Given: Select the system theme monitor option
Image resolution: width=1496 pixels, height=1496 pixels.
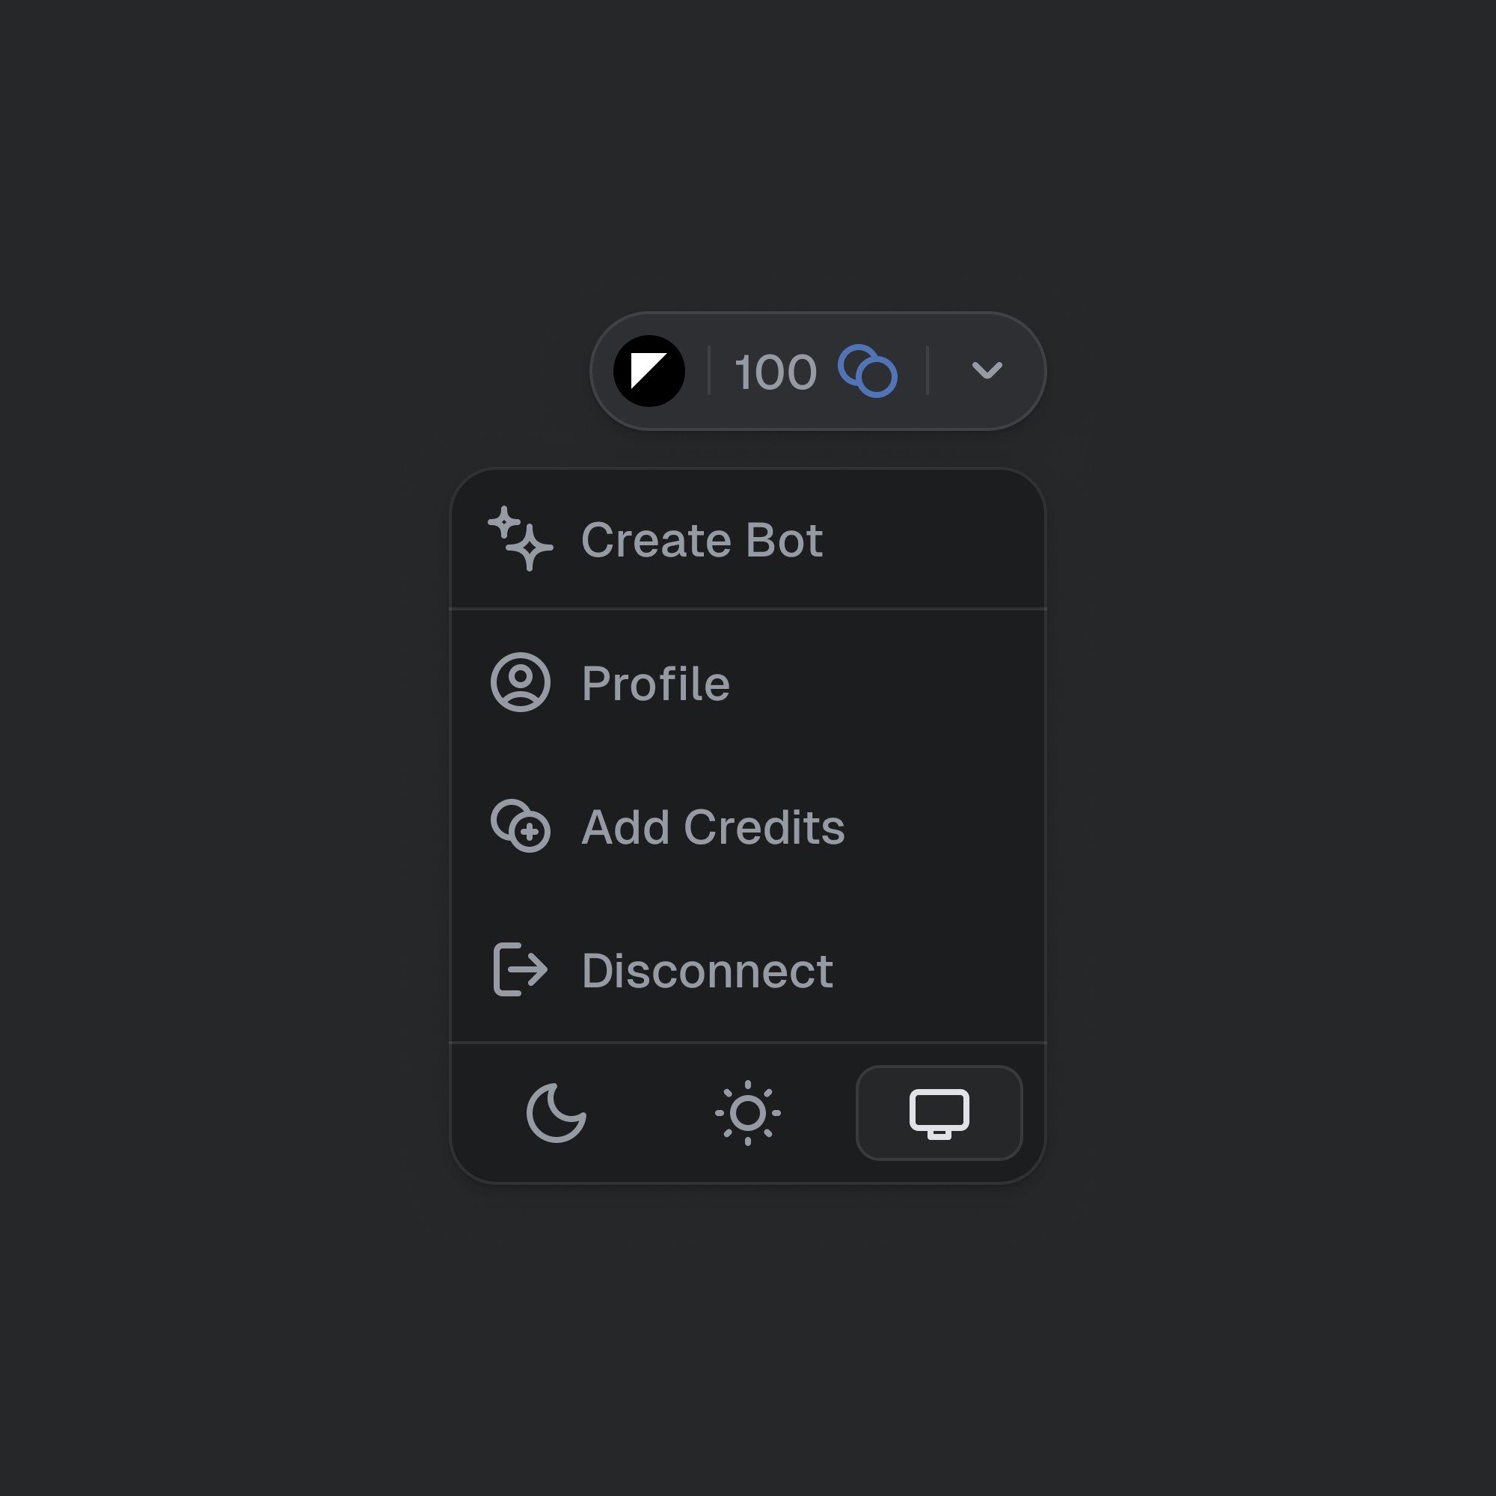Looking at the screenshot, I should point(939,1113).
